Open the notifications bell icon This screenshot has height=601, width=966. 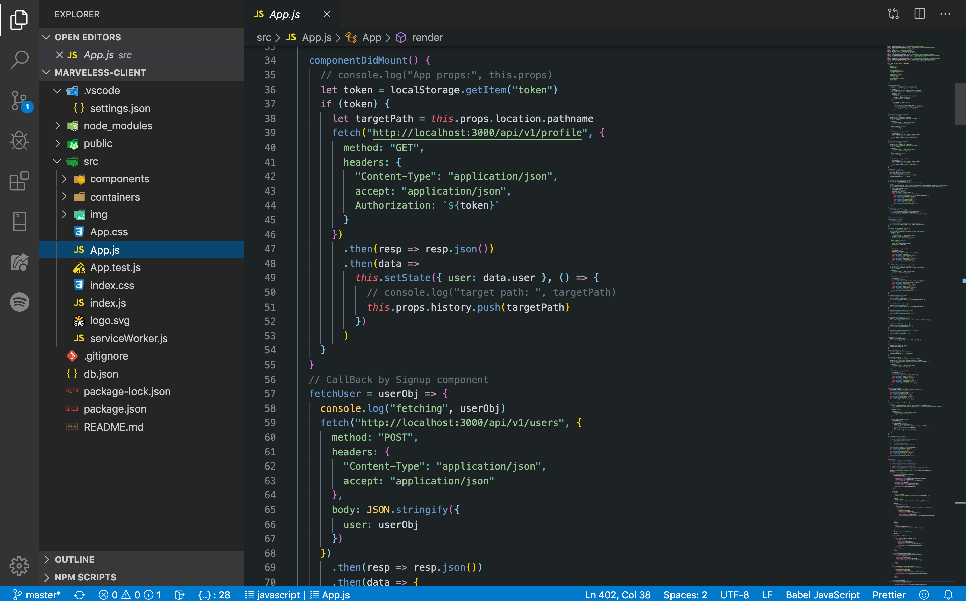coord(948,595)
